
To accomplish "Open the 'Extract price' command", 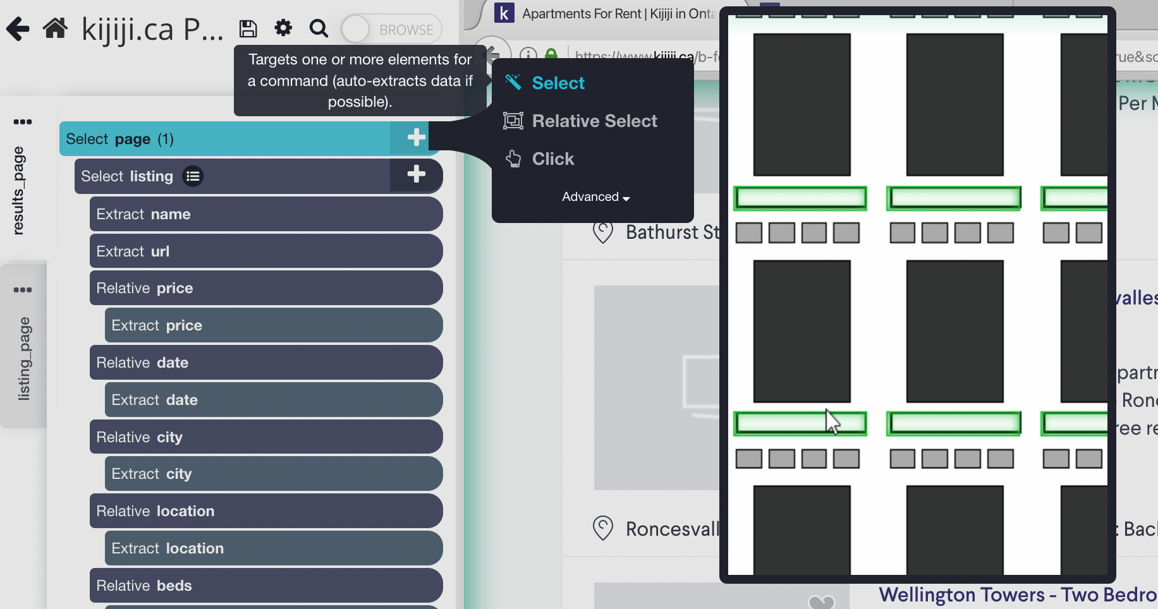I will [274, 325].
